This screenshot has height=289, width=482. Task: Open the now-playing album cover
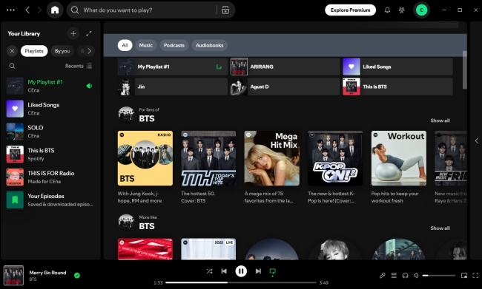tap(13, 275)
